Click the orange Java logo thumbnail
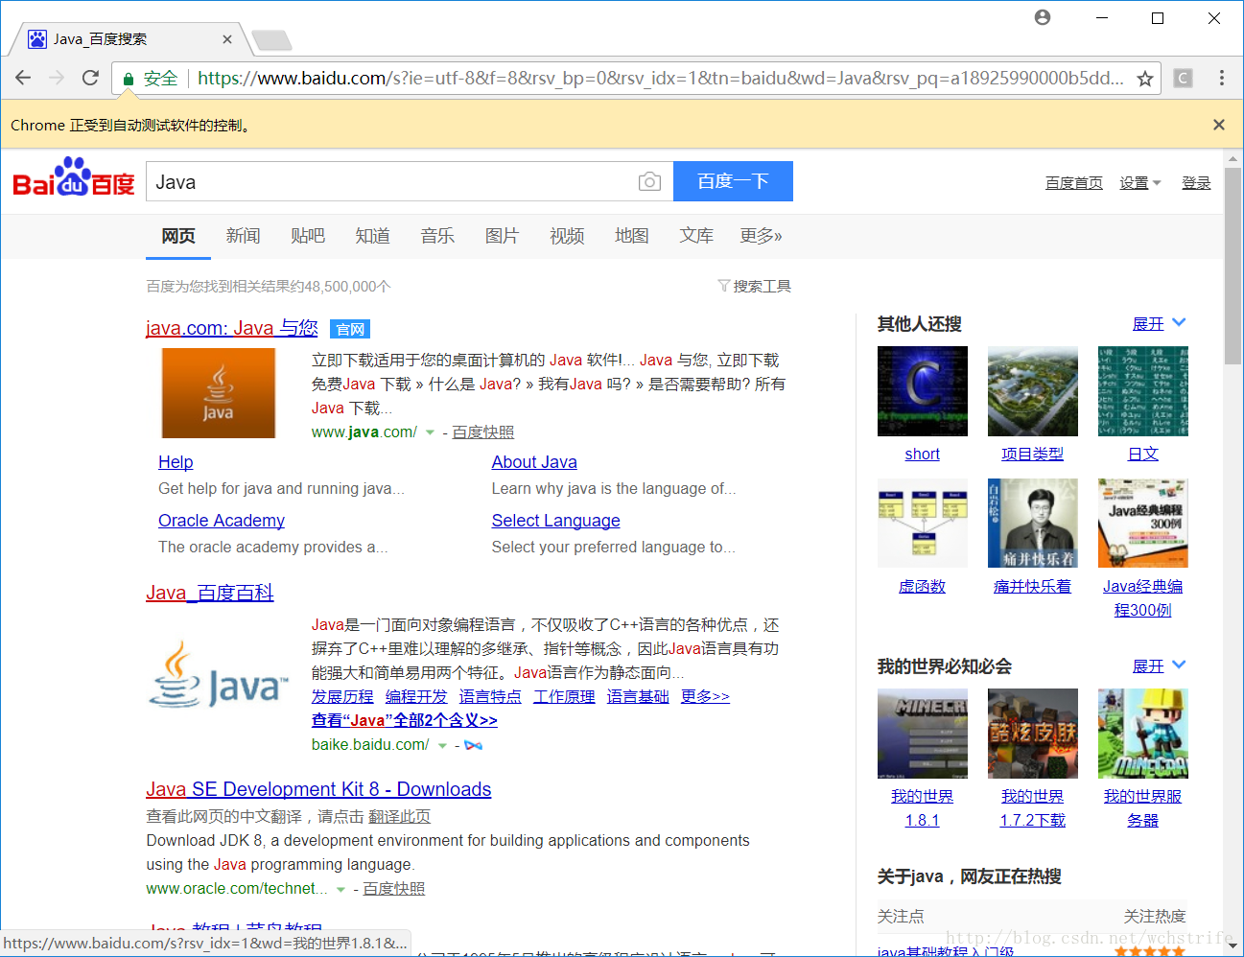 219,393
